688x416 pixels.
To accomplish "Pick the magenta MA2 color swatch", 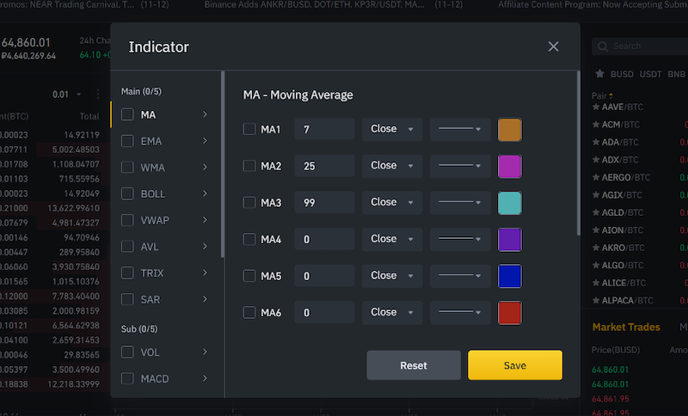I will [510, 166].
